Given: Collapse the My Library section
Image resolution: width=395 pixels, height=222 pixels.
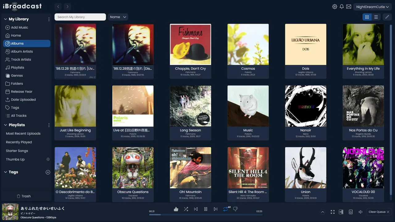Looking at the screenshot, I should coord(5,19).
